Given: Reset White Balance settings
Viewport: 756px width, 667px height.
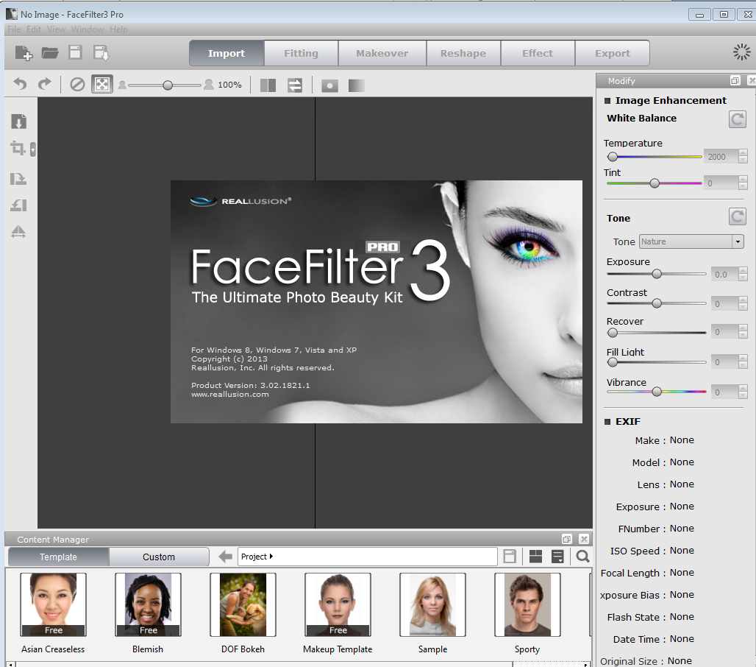Looking at the screenshot, I should 737,119.
